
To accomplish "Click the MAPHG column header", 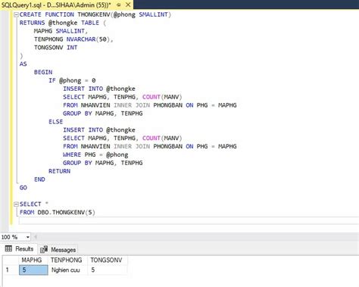I will coord(33,260).
